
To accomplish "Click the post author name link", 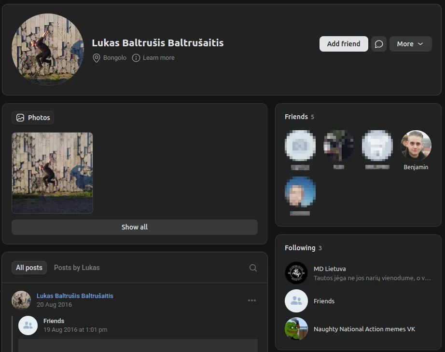I will pos(75,296).
